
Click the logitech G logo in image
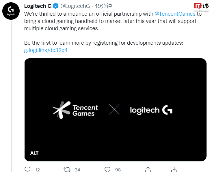[151, 110]
